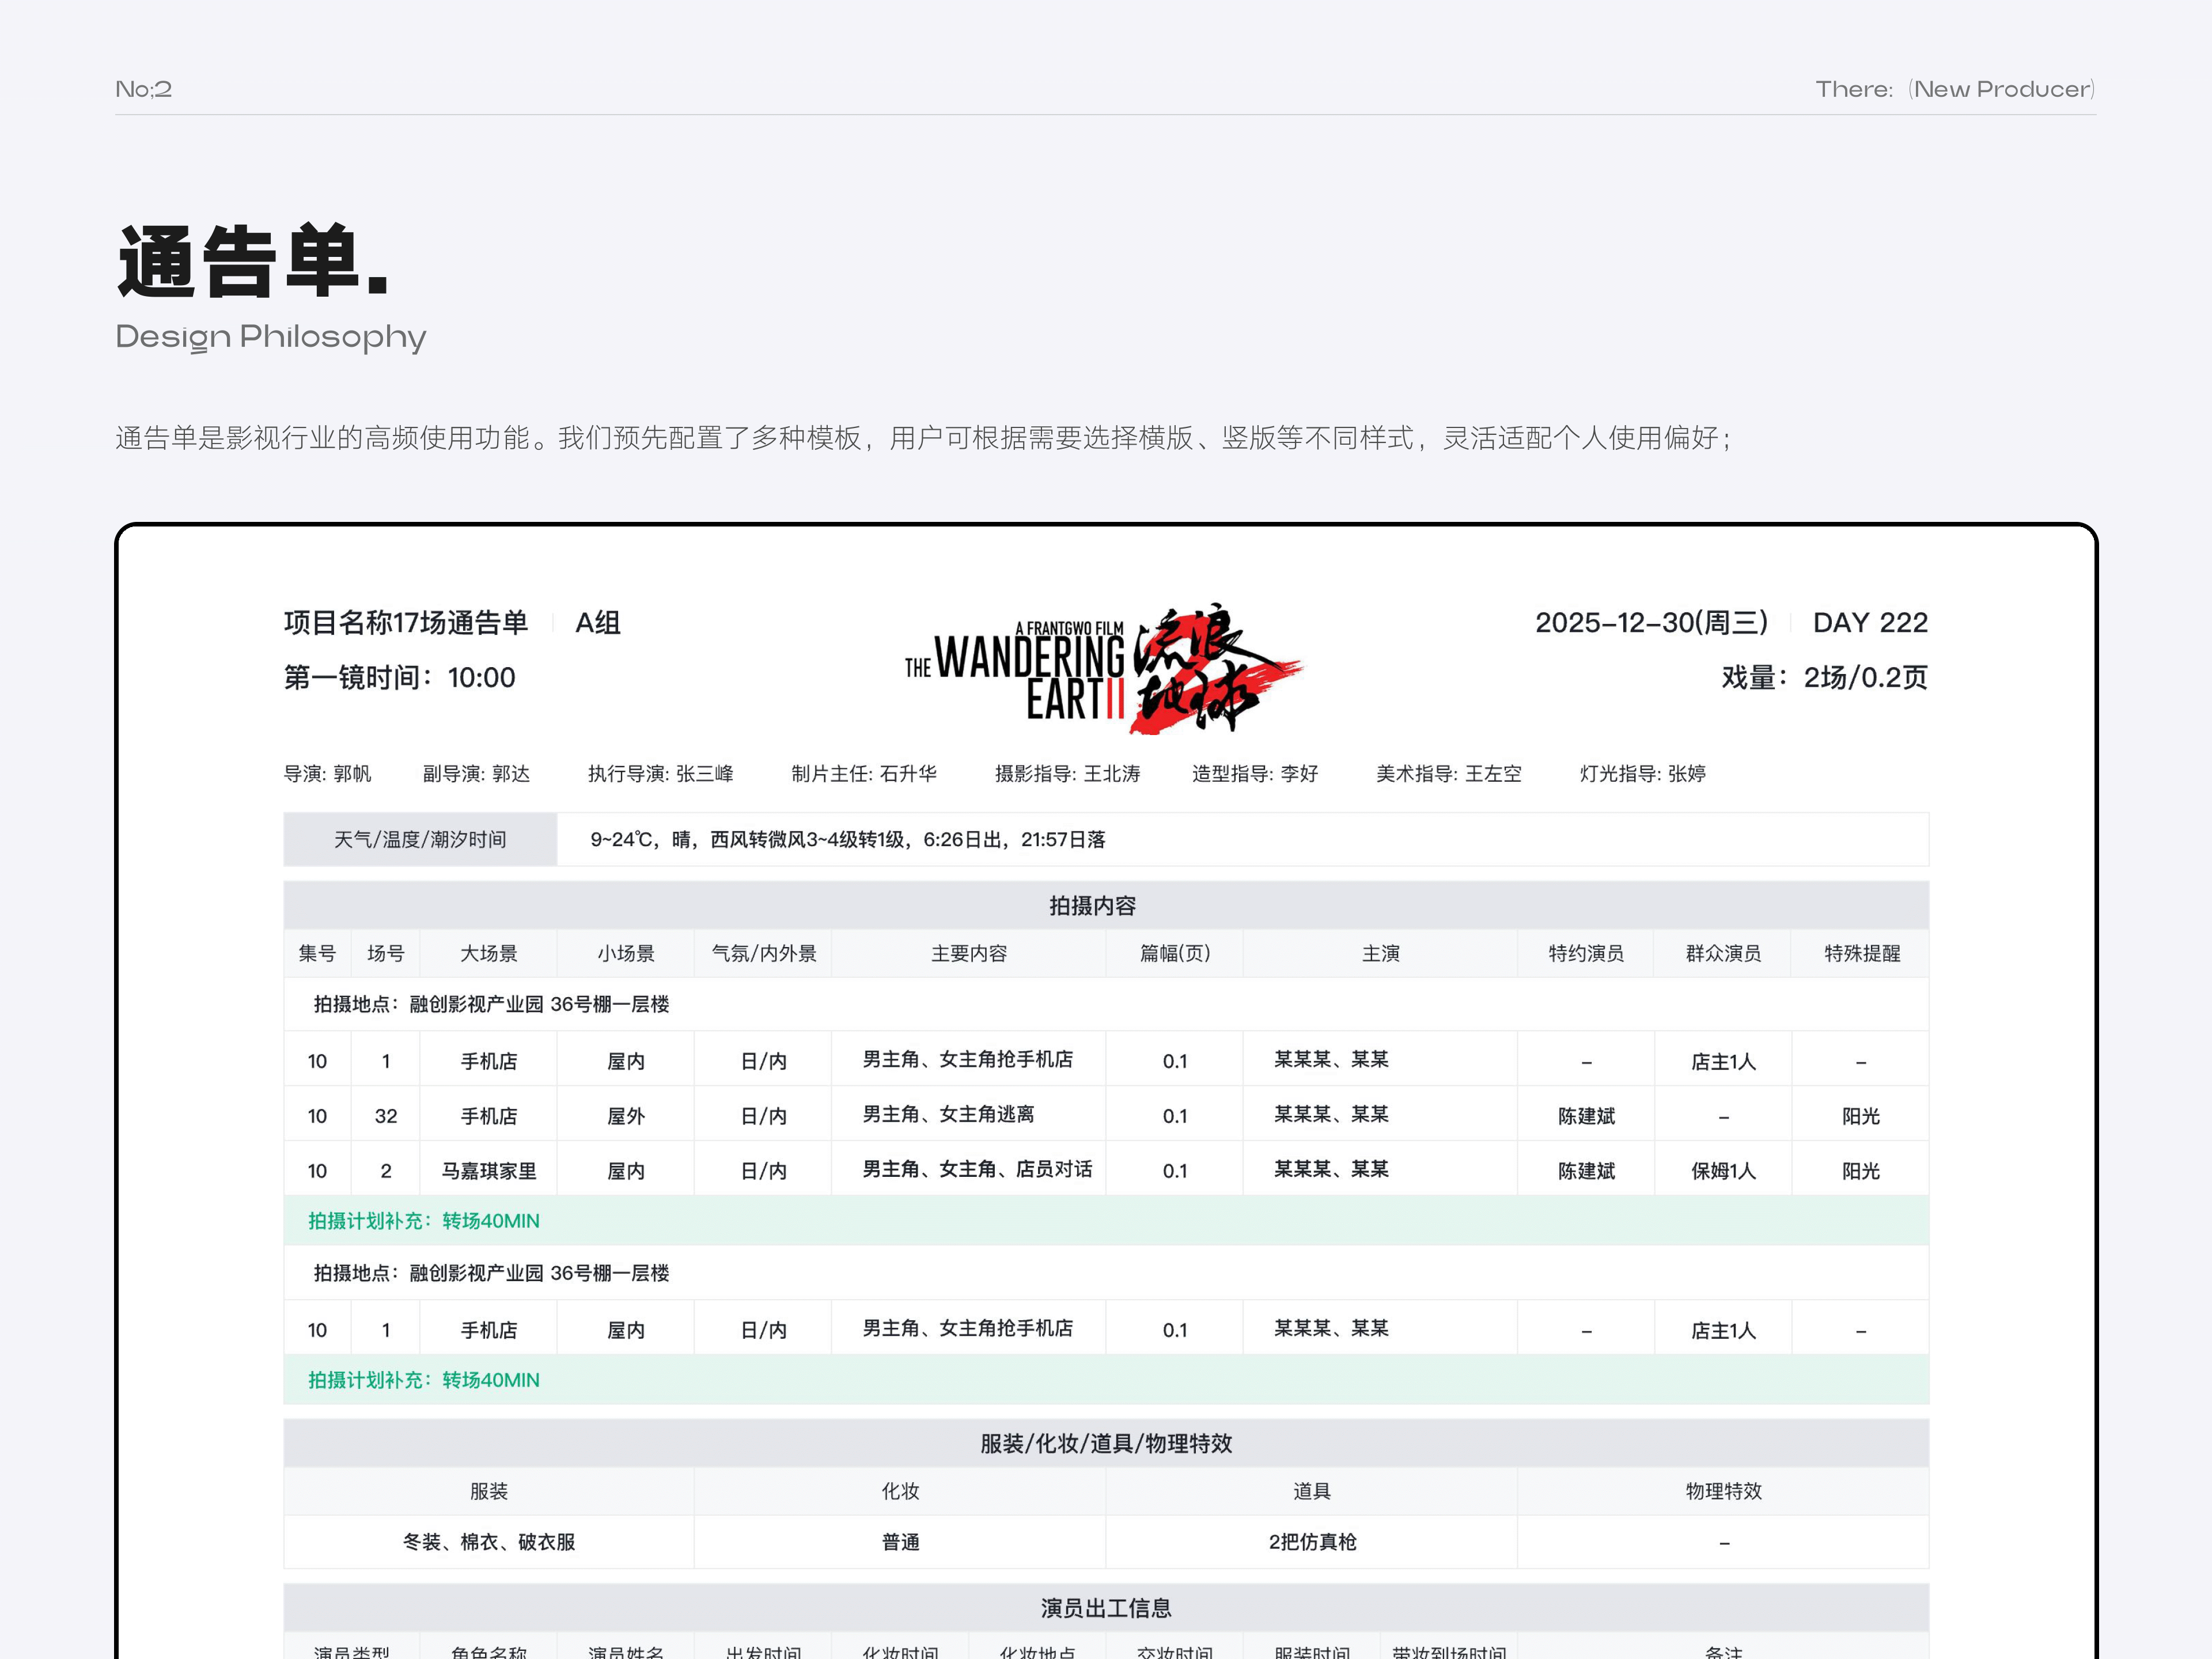Click the 主要内容 column header
The height and width of the screenshot is (1659, 2212).
coord(969,954)
